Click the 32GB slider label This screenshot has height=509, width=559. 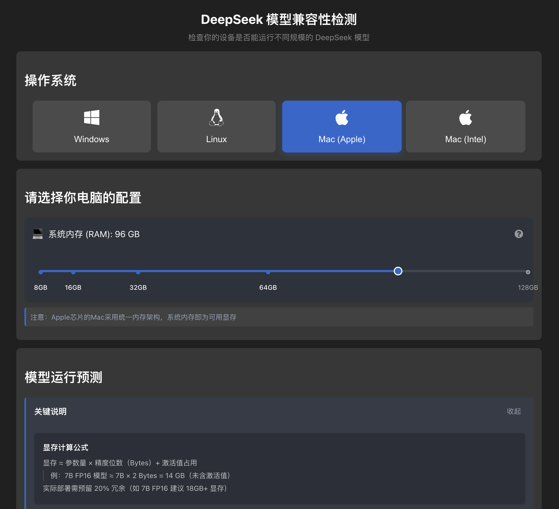coord(138,288)
